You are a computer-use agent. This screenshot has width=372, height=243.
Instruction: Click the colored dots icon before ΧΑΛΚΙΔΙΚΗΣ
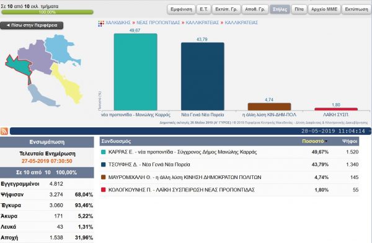tap(101, 23)
